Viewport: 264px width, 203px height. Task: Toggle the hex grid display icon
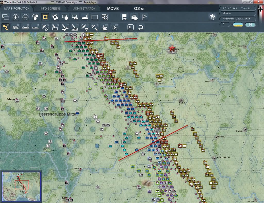(35, 17)
